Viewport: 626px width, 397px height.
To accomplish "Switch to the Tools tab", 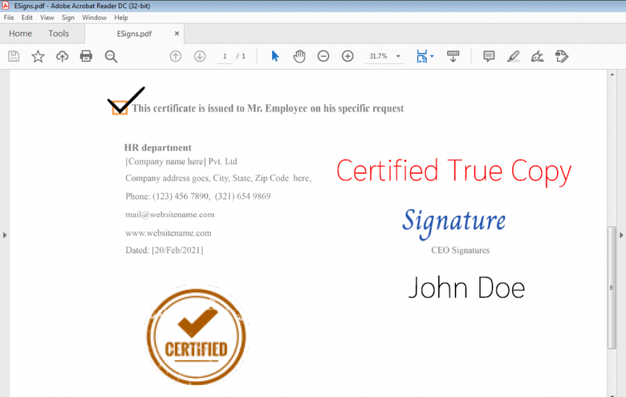I will coord(58,33).
